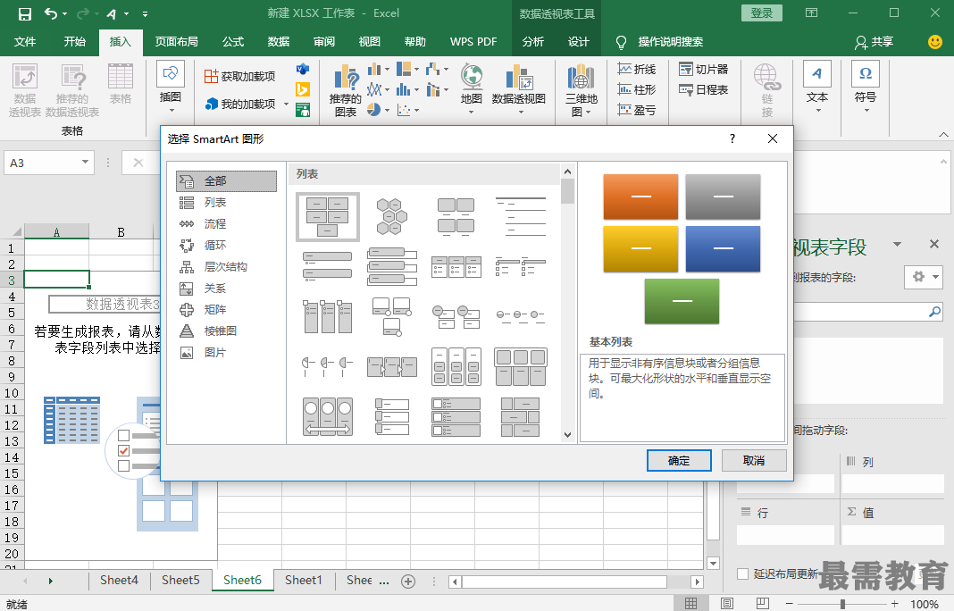The width and height of the screenshot is (954, 611).
Task: Click the dialog help question mark
Action: (732, 138)
